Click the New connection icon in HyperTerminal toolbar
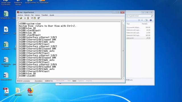 18,18
